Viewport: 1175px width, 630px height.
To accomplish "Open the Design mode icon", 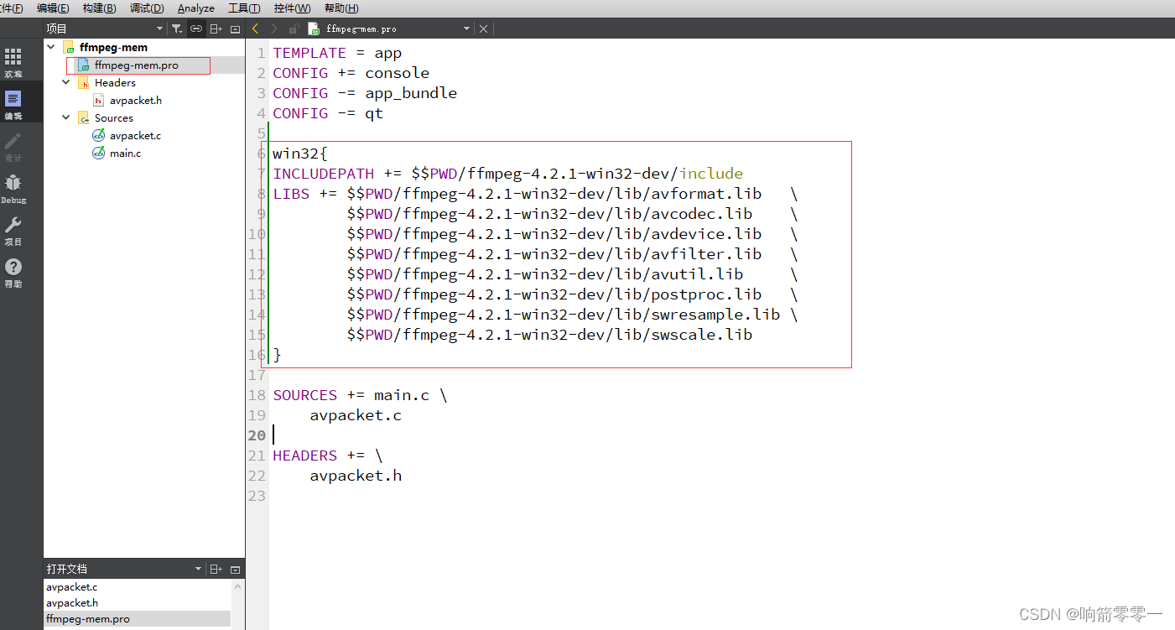I will point(13,147).
